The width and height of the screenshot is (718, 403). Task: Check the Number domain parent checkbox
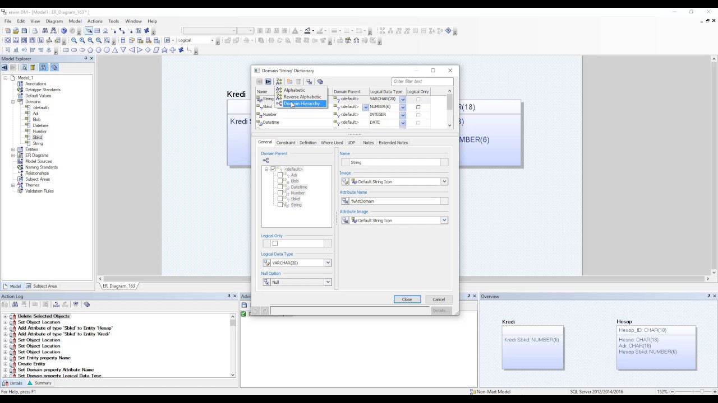coord(280,193)
